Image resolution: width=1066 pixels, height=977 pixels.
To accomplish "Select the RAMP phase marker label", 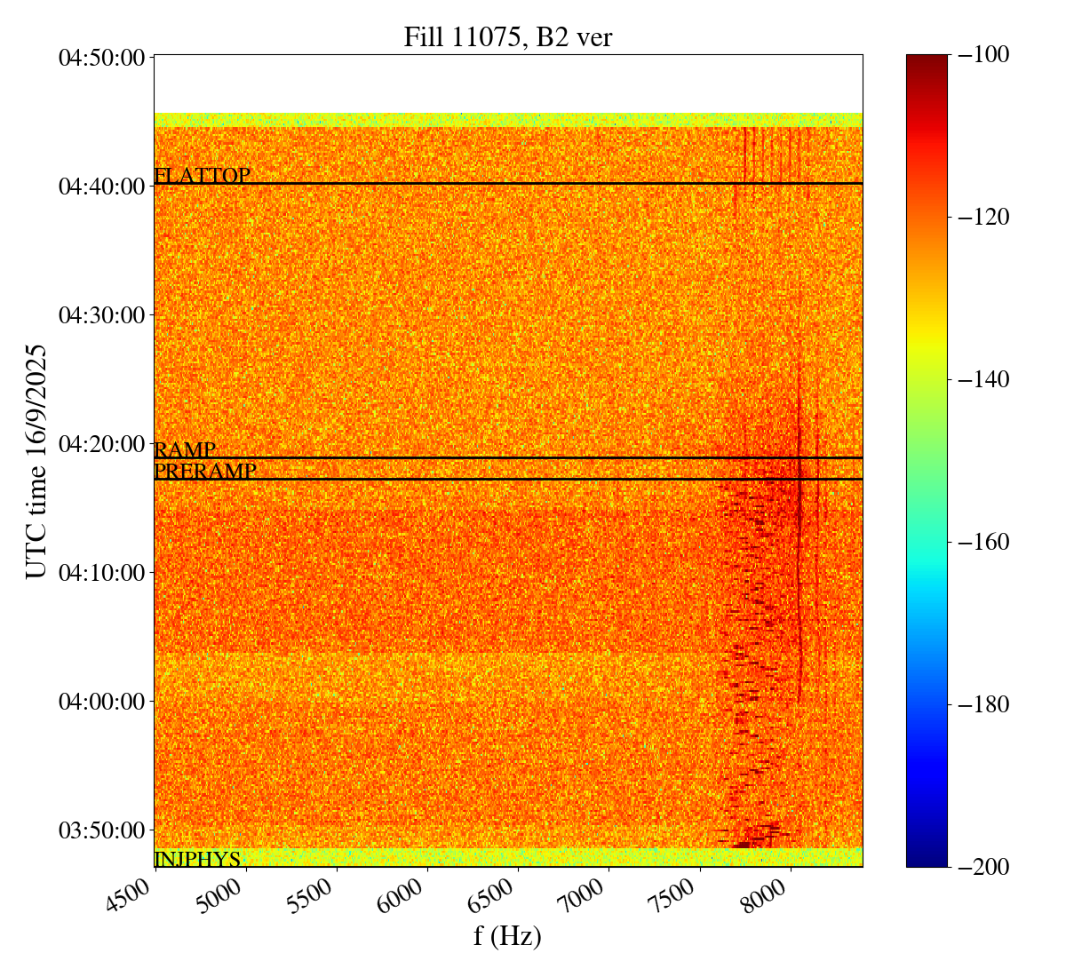I will click(185, 450).
